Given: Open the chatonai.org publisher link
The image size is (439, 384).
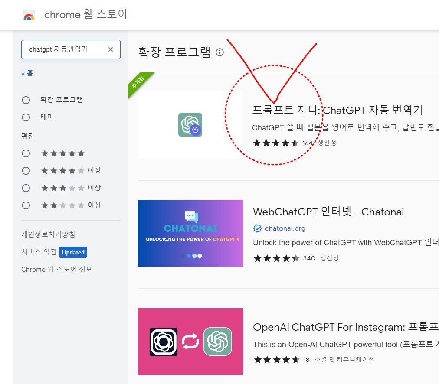Looking at the screenshot, I should [285, 228].
